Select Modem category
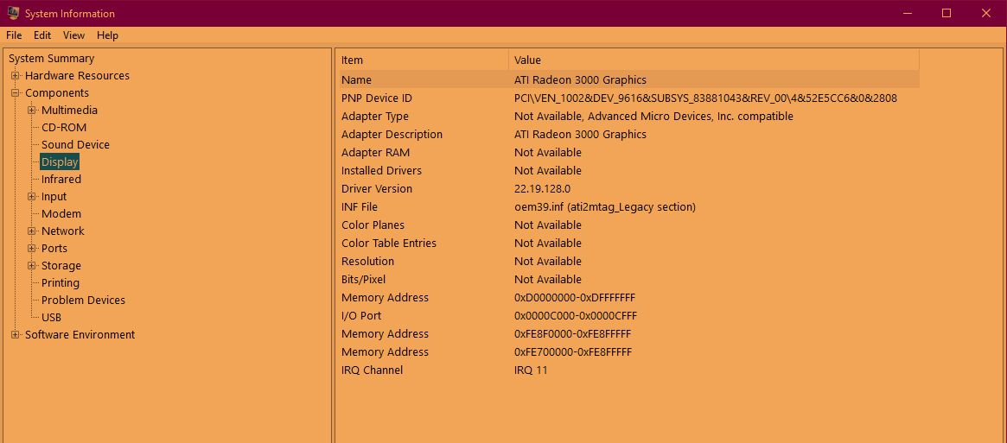 point(61,214)
